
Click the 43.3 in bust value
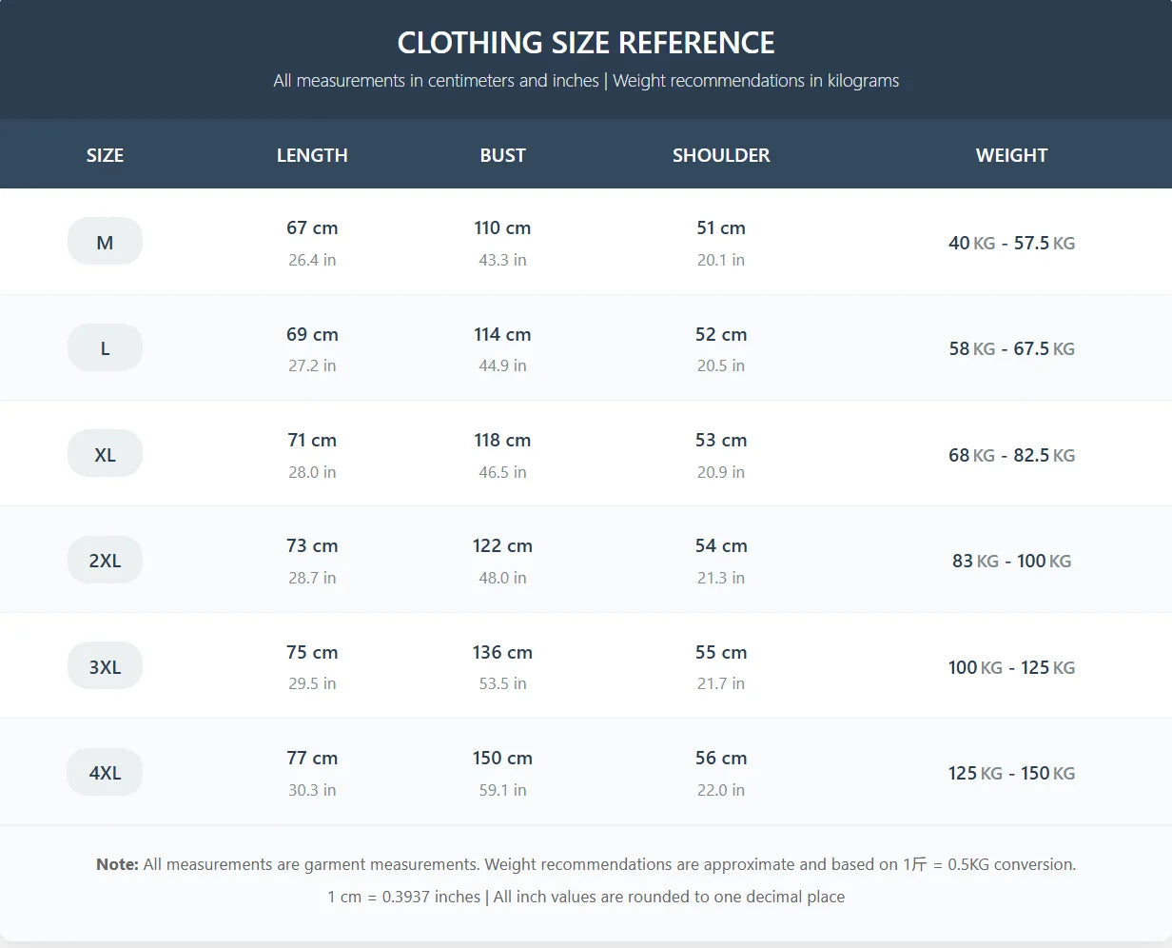point(502,260)
